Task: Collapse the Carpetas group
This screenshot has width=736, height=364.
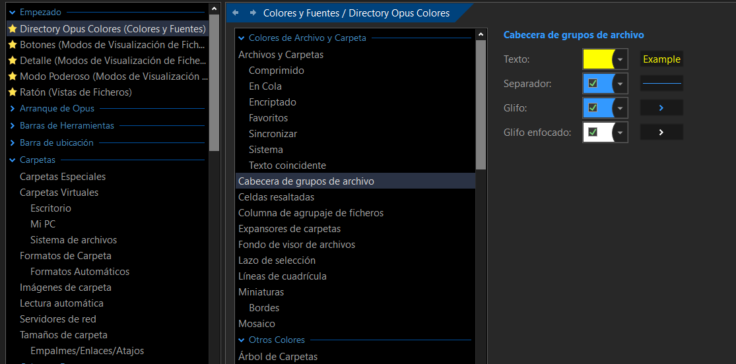Action: pyautogui.click(x=13, y=160)
